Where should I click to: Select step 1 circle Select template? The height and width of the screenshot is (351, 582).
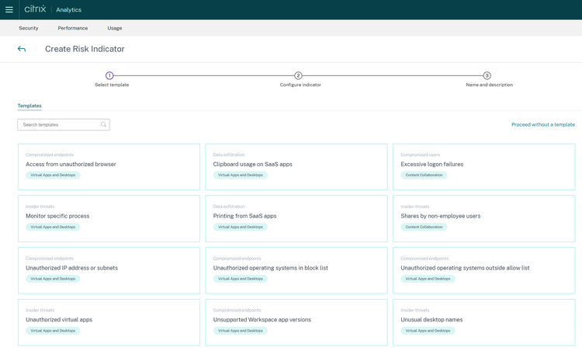coord(109,76)
